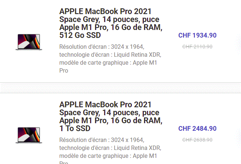This screenshot has height=164, width=241.
Task: Click the CHF 2484.90 sale price
Action: [197, 128]
